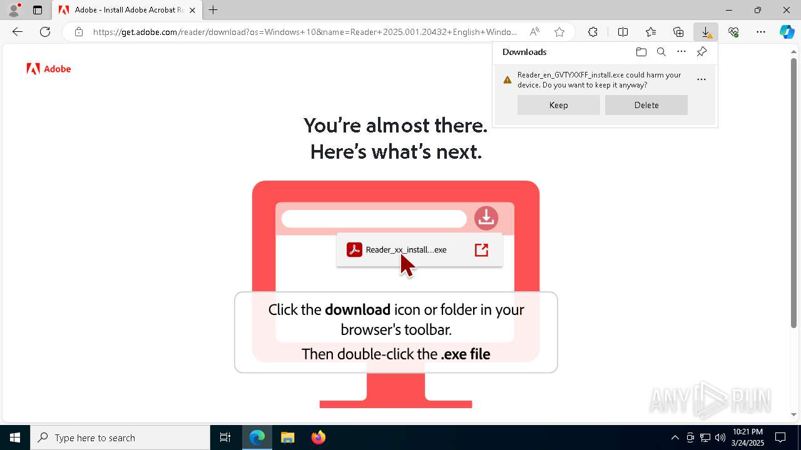
Task: Open the Favorites list icon
Action: tap(651, 32)
